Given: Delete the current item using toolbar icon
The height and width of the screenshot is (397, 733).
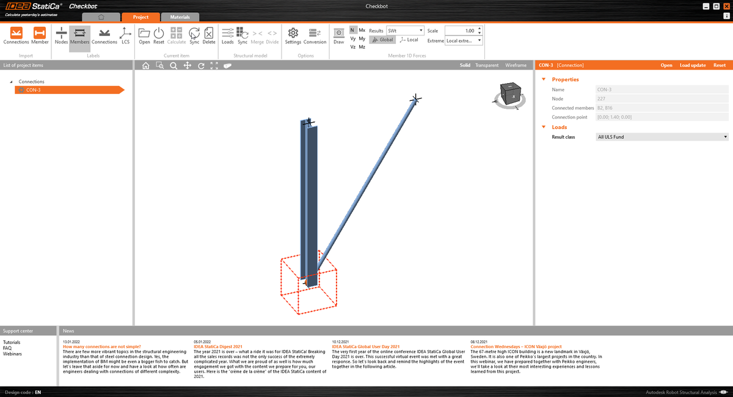Looking at the screenshot, I should [209, 35].
